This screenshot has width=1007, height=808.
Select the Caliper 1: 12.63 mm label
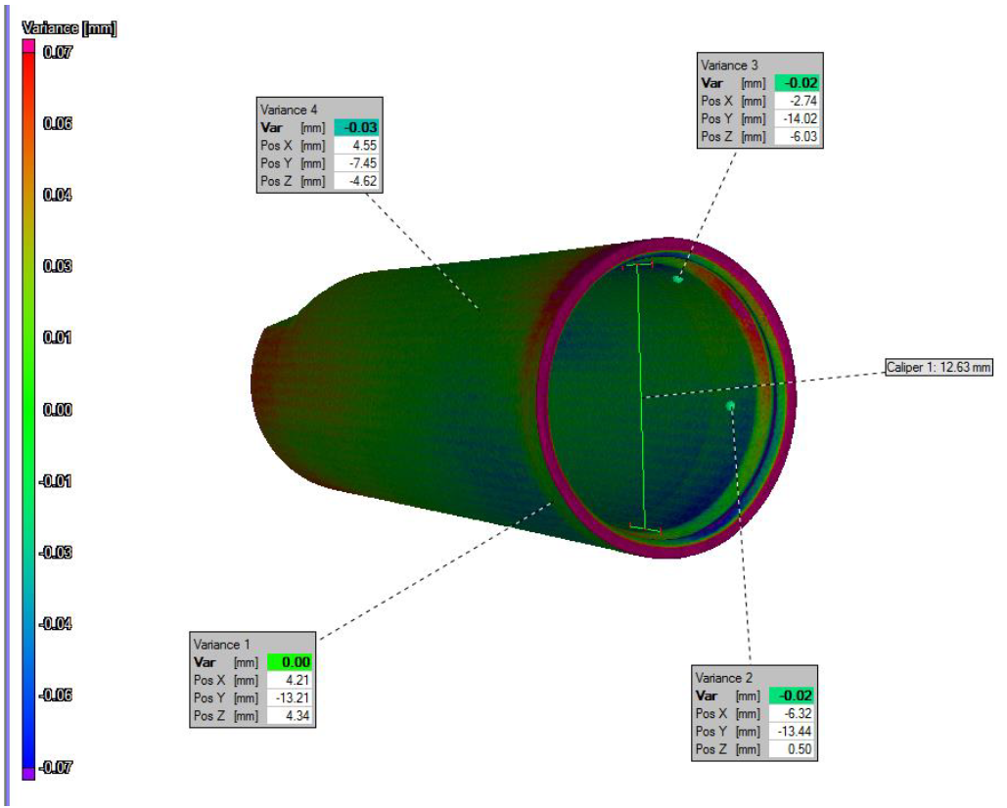pyautogui.click(x=938, y=367)
